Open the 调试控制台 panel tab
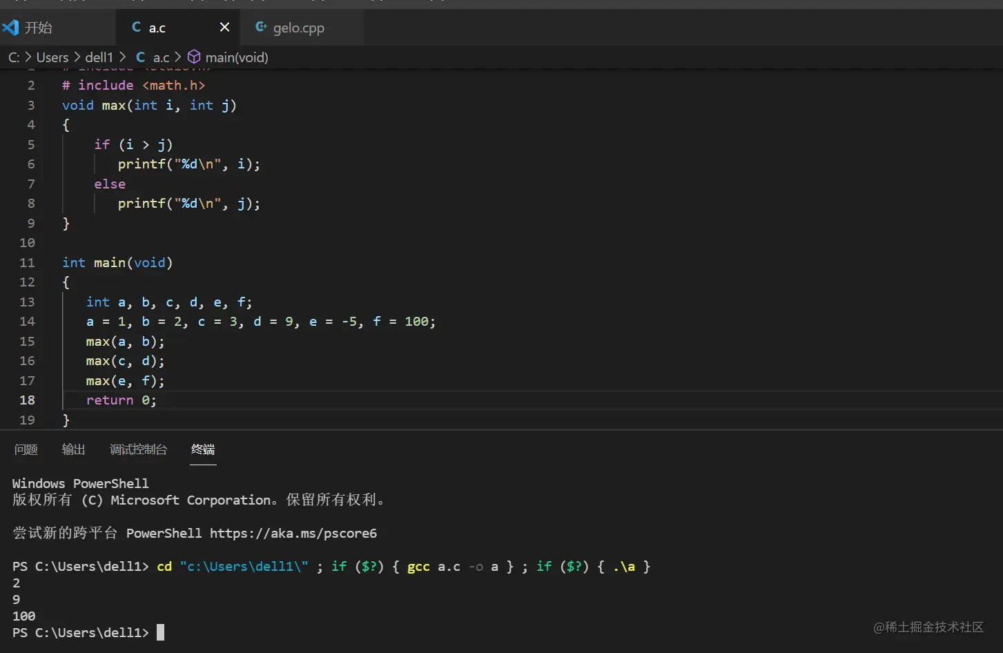 (138, 449)
